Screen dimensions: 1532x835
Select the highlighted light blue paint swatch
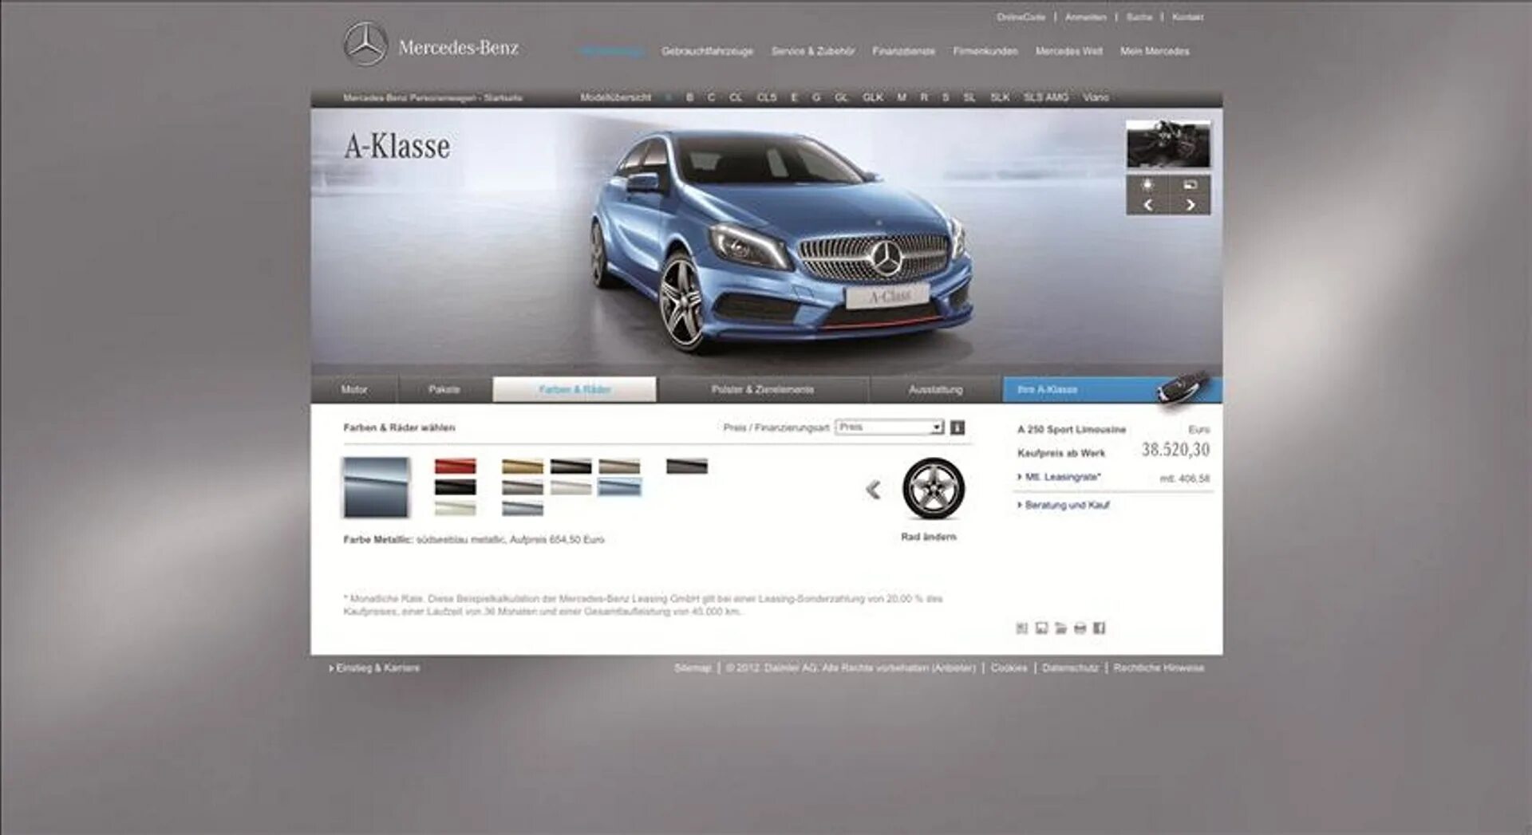click(x=619, y=487)
